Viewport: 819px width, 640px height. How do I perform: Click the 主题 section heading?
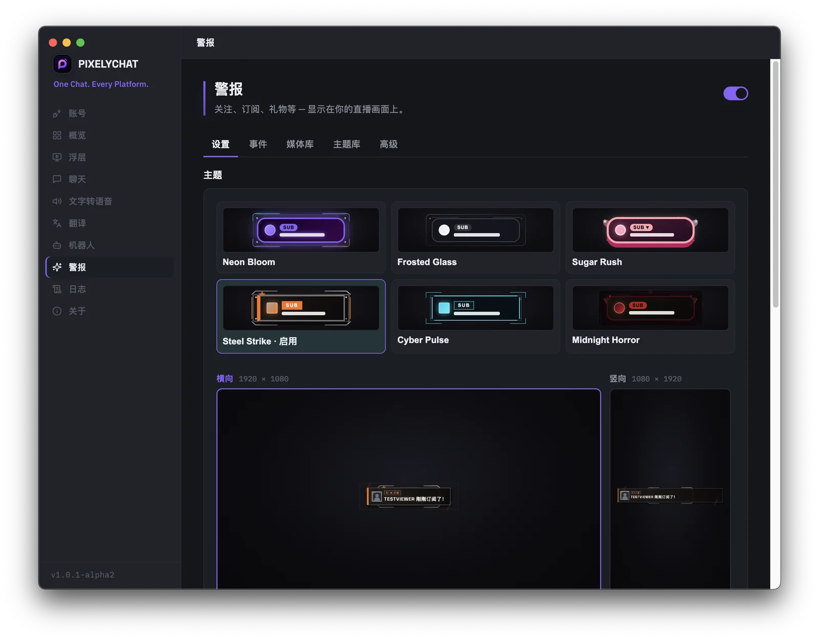(x=213, y=175)
